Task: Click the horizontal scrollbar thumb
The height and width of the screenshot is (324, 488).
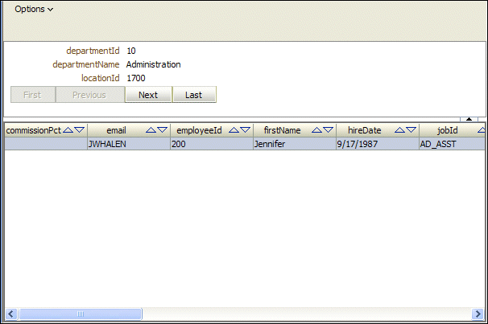Action: (x=81, y=314)
